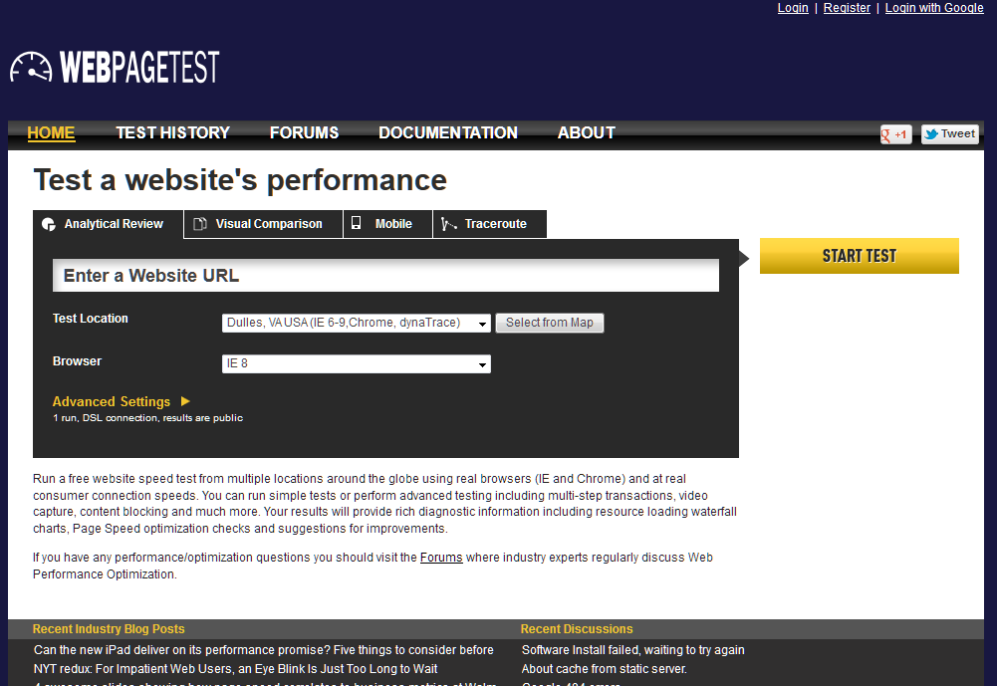Screen dimensions: 997x686
Task: Click the WEBPAGETEST logo text
Action: pos(139,67)
